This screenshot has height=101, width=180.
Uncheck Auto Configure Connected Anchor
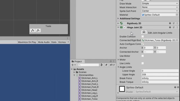[x=143, y=44]
